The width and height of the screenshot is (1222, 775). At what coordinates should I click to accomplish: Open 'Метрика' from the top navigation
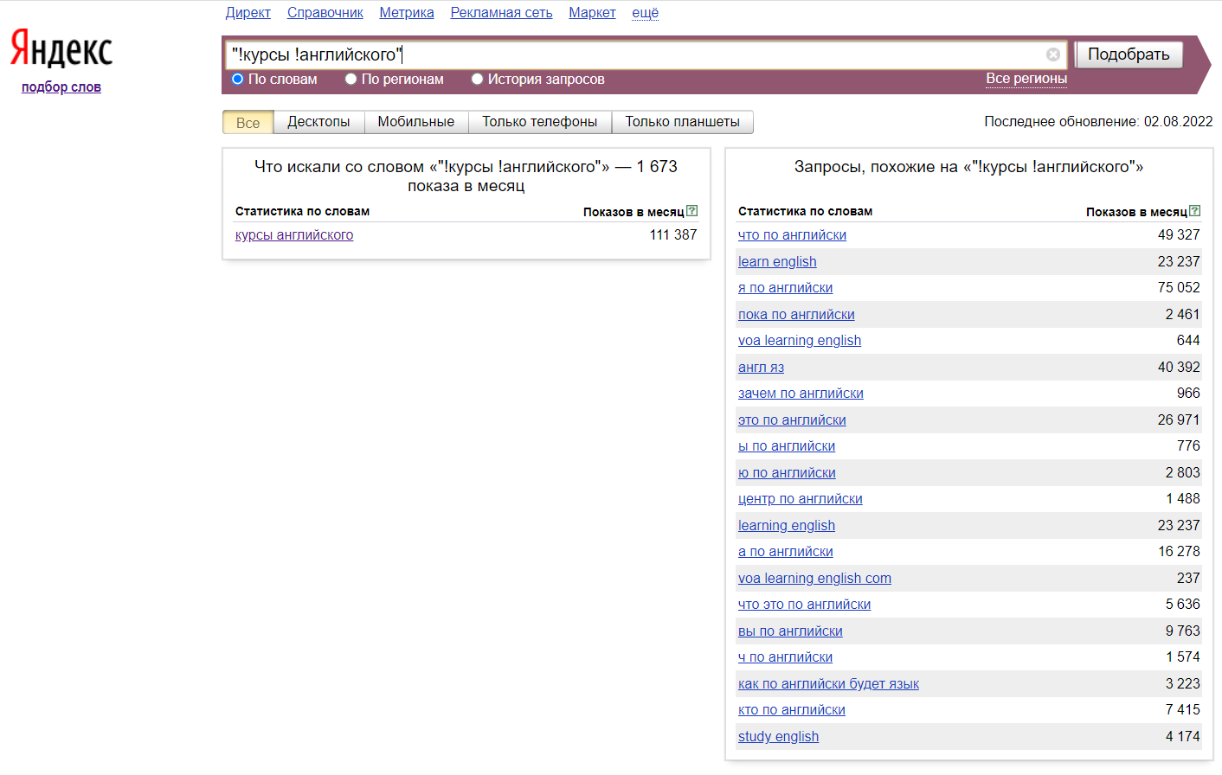coord(407,13)
